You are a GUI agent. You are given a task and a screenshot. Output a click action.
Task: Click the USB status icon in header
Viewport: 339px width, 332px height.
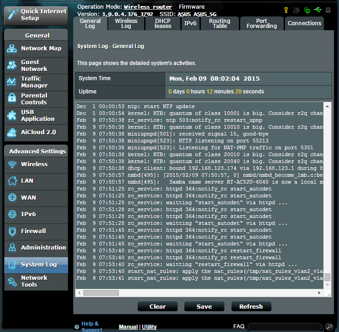[317, 10]
